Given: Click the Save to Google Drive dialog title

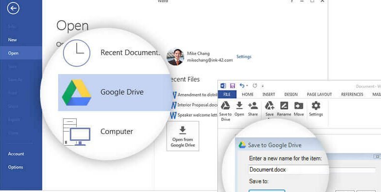Looking at the screenshot, I should [275, 145].
